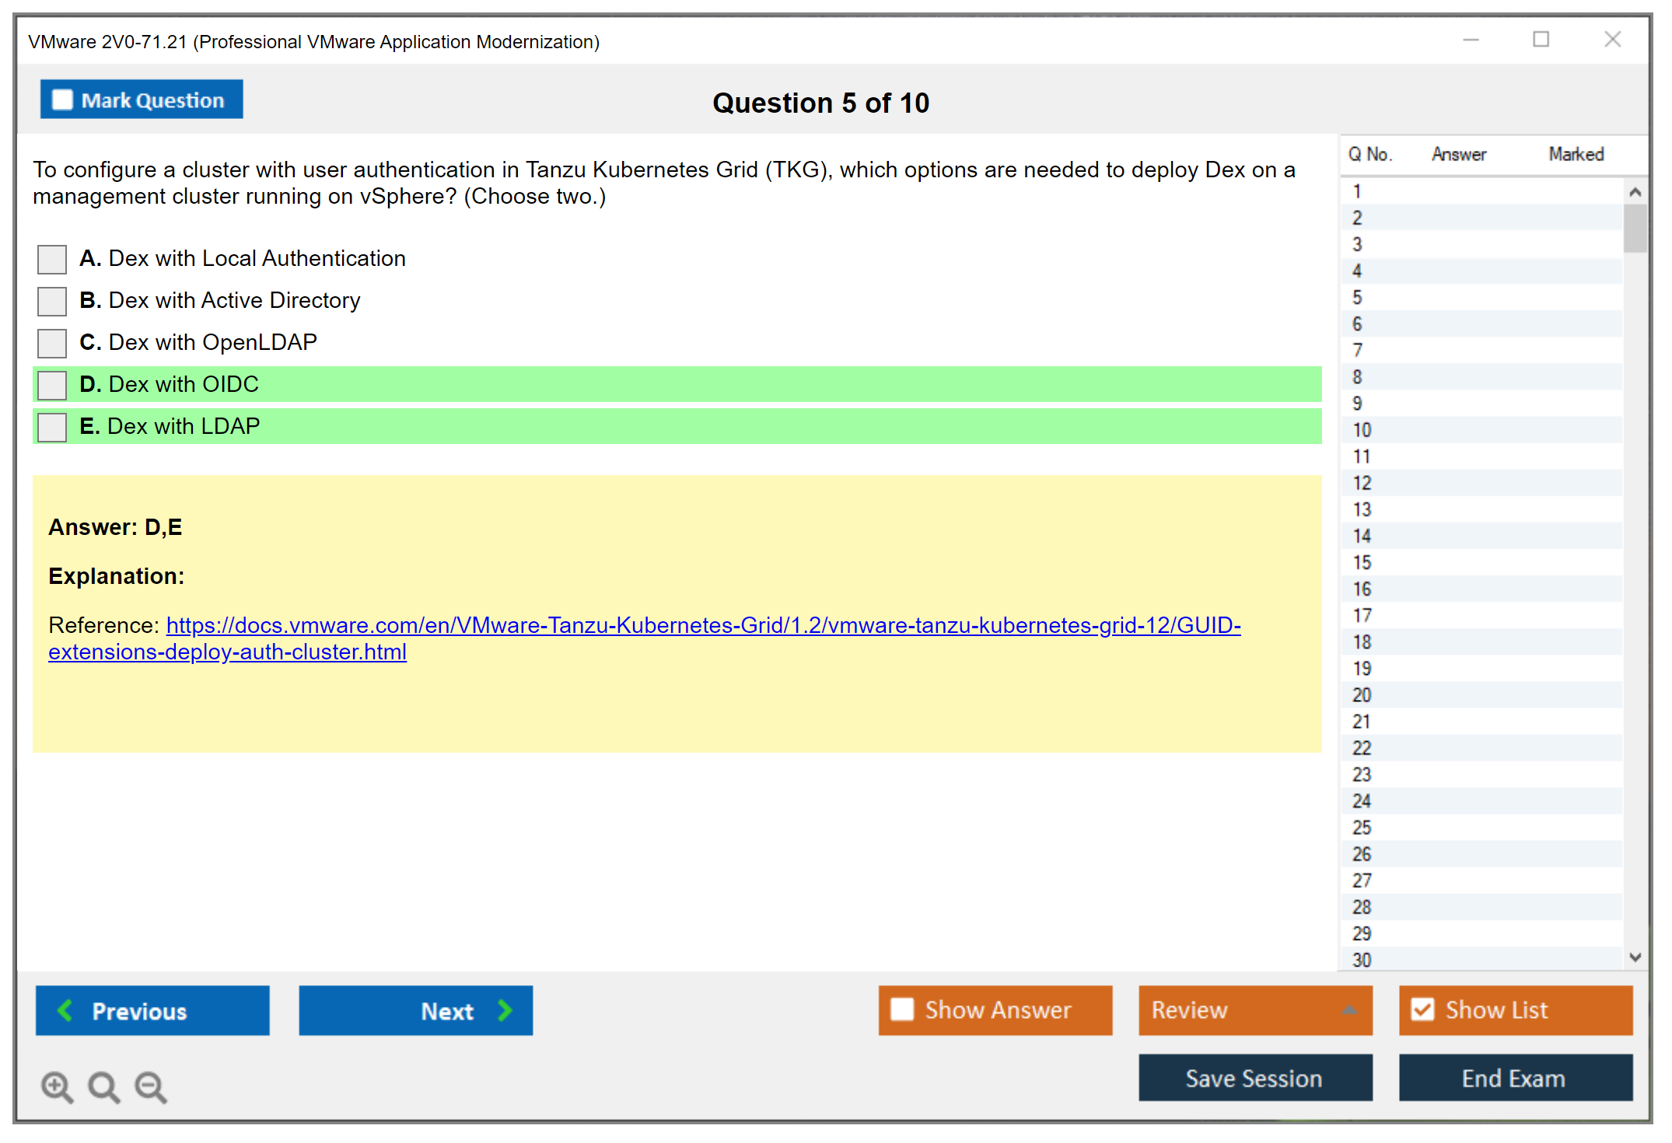Disable the Show List checkbox
The width and height of the screenshot is (1672, 1143).
[x=1423, y=1009]
